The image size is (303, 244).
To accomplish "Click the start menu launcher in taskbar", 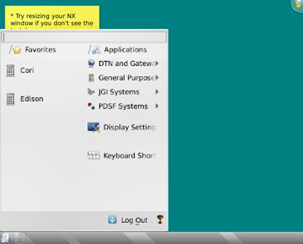I will [5, 238].
